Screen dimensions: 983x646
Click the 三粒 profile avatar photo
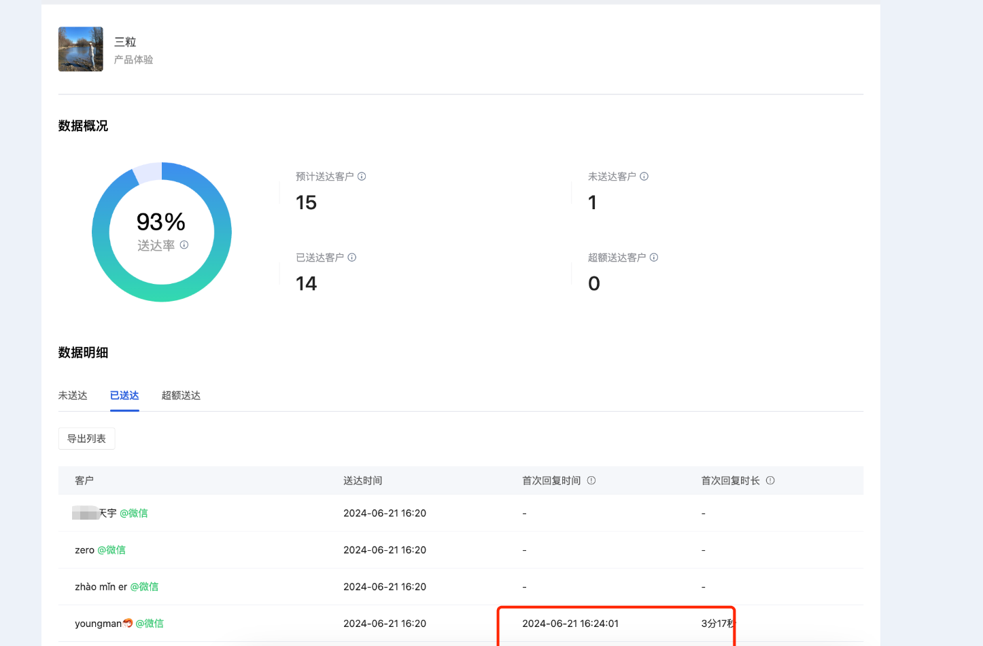(x=81, y=49)
